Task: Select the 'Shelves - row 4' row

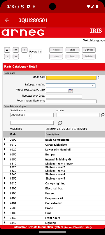Action: (x=54, y=174)
